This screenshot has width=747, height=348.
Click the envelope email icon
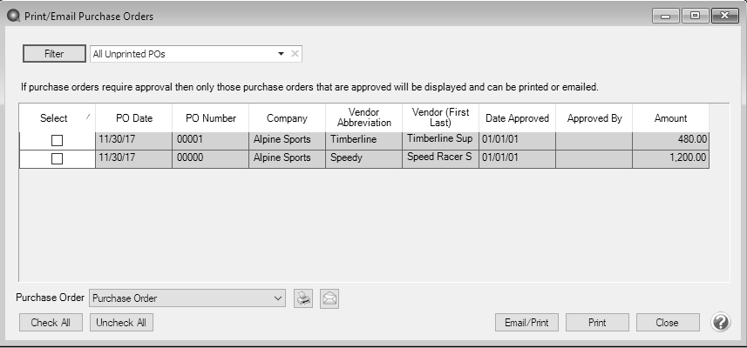pyautogui.click(x=329, y=298)
